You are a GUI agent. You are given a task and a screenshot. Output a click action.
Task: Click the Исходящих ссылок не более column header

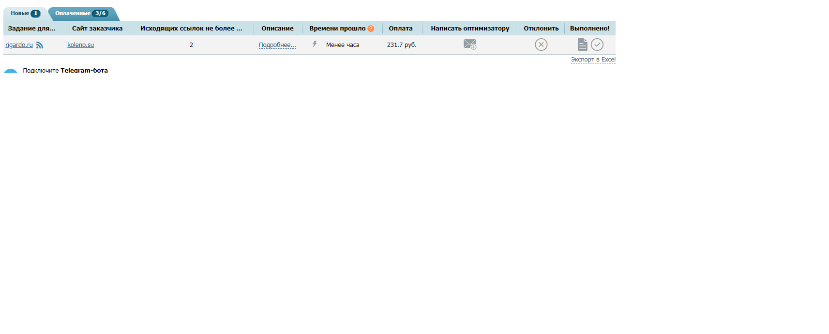point(191,29)
